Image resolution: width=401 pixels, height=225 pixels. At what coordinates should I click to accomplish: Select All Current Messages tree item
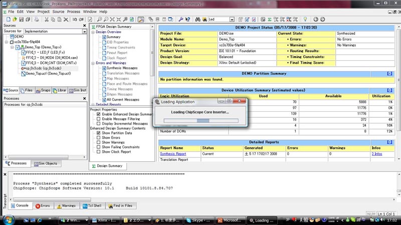[x=123, y=100]
